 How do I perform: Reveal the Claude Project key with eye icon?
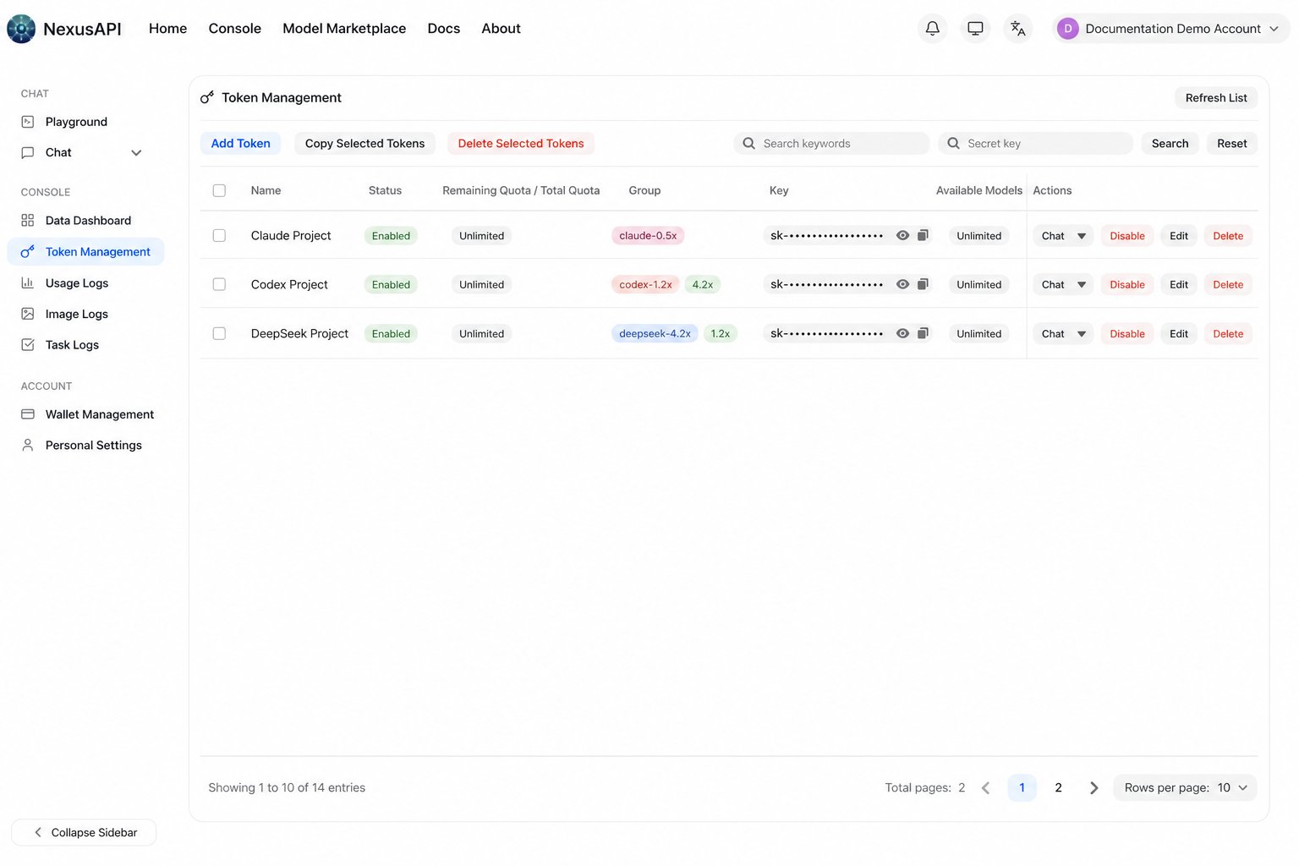tap(902, 236)
